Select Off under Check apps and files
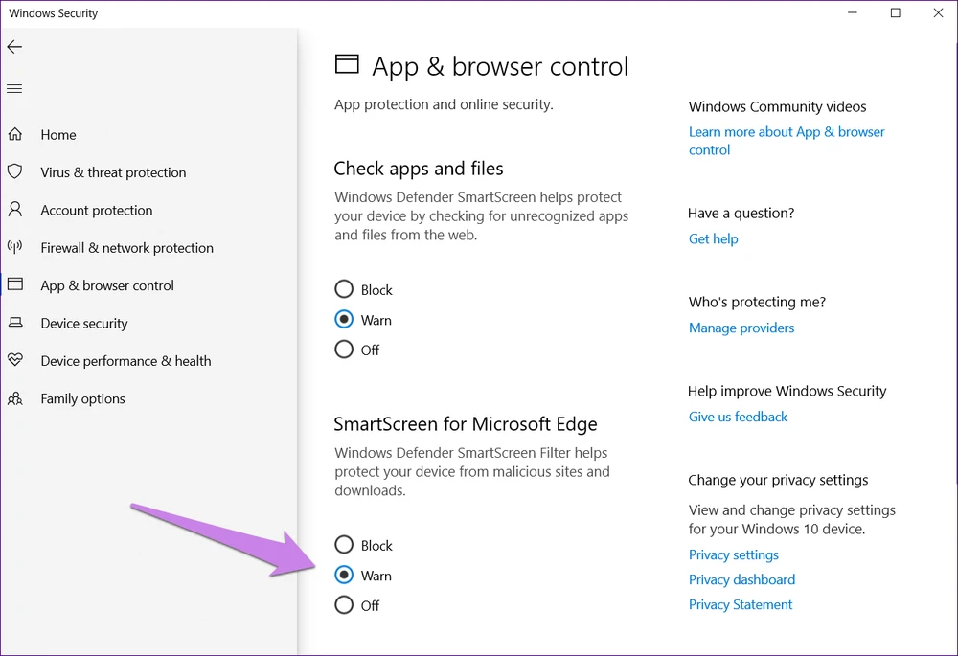This screenshot has height=656, width=958. pyautogui.click(x=344, y=350)
